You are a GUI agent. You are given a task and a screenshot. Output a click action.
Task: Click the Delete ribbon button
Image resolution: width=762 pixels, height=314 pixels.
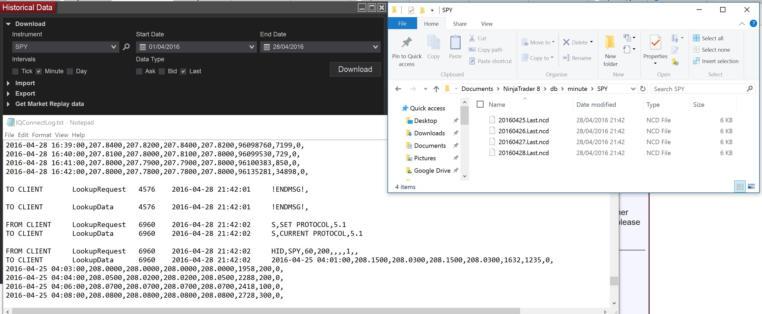tap(575, 42)
